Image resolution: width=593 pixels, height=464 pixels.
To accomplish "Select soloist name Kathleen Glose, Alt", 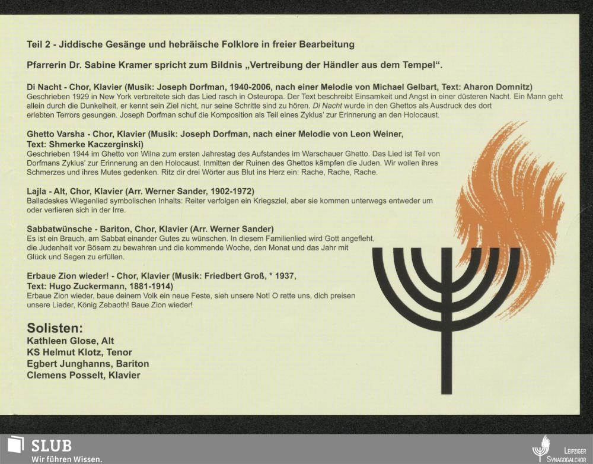I will tap(71, 341).
